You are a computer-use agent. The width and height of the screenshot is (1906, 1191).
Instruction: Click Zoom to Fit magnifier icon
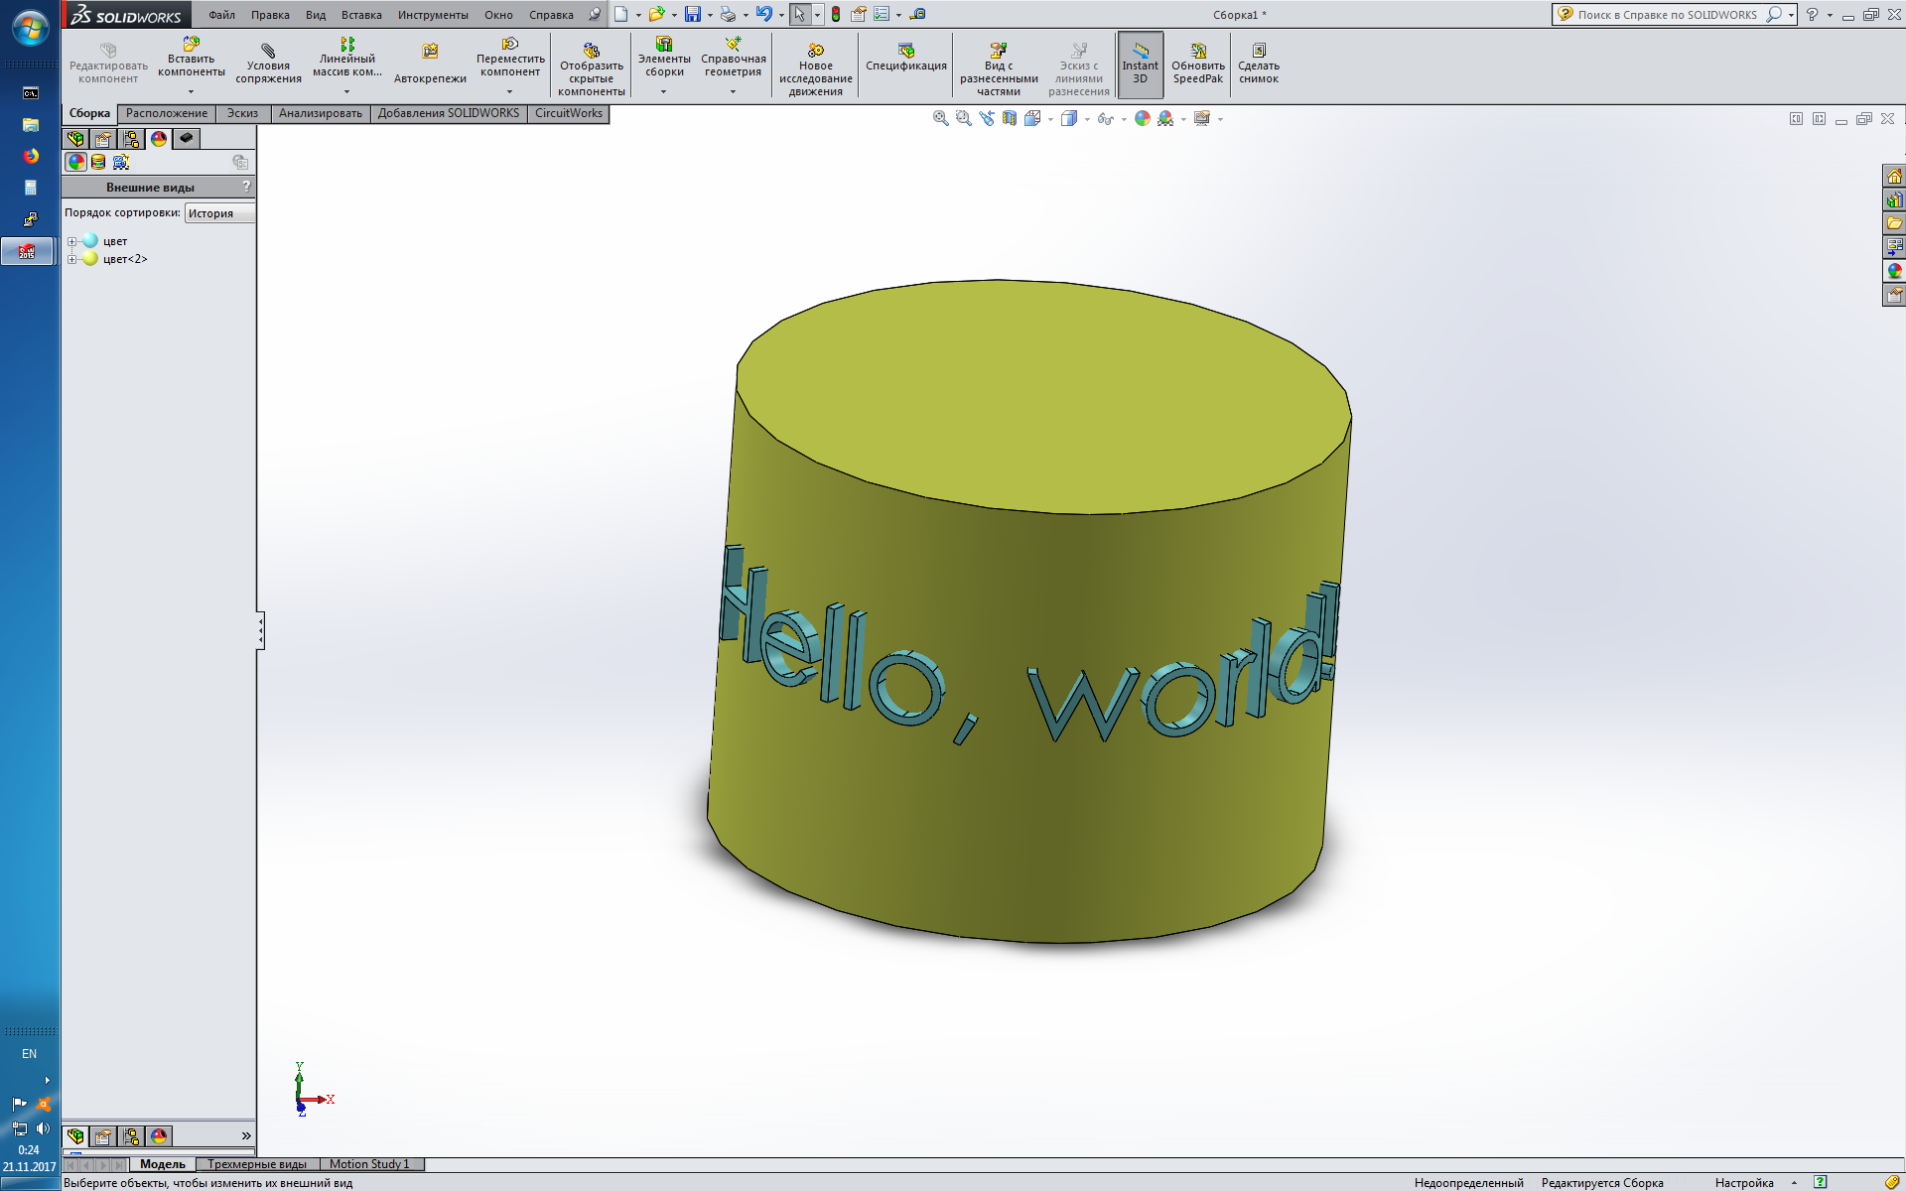coord(940,118)
